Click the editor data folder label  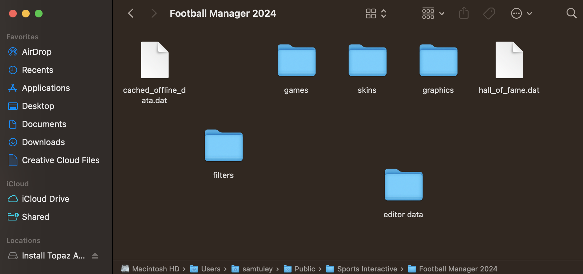click(403, 215)
